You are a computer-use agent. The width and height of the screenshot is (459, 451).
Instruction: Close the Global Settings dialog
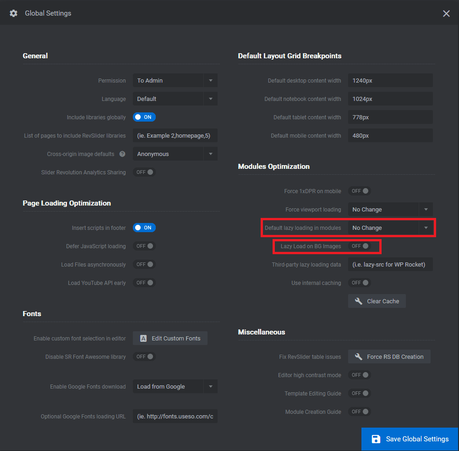[446, 13]
